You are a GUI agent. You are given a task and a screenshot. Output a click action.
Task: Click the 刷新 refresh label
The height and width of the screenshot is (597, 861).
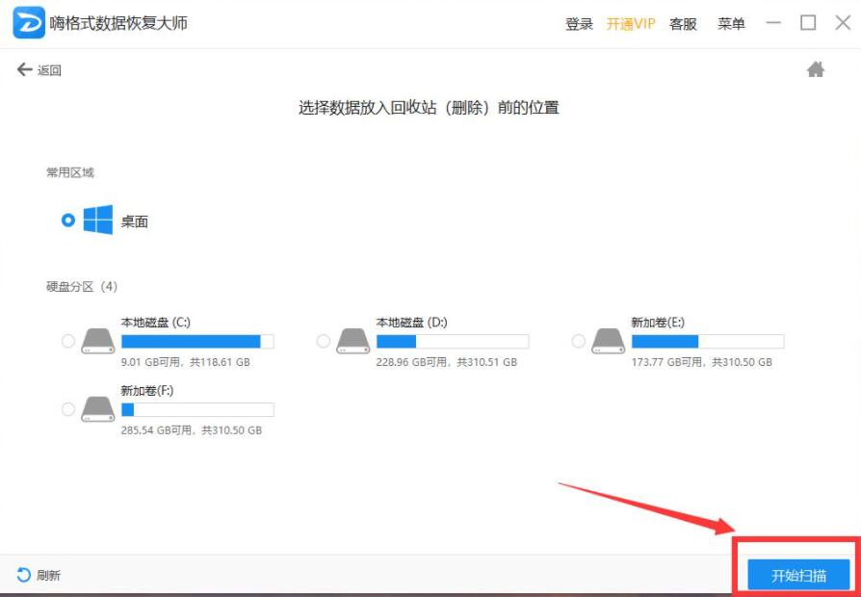(48, 576)
